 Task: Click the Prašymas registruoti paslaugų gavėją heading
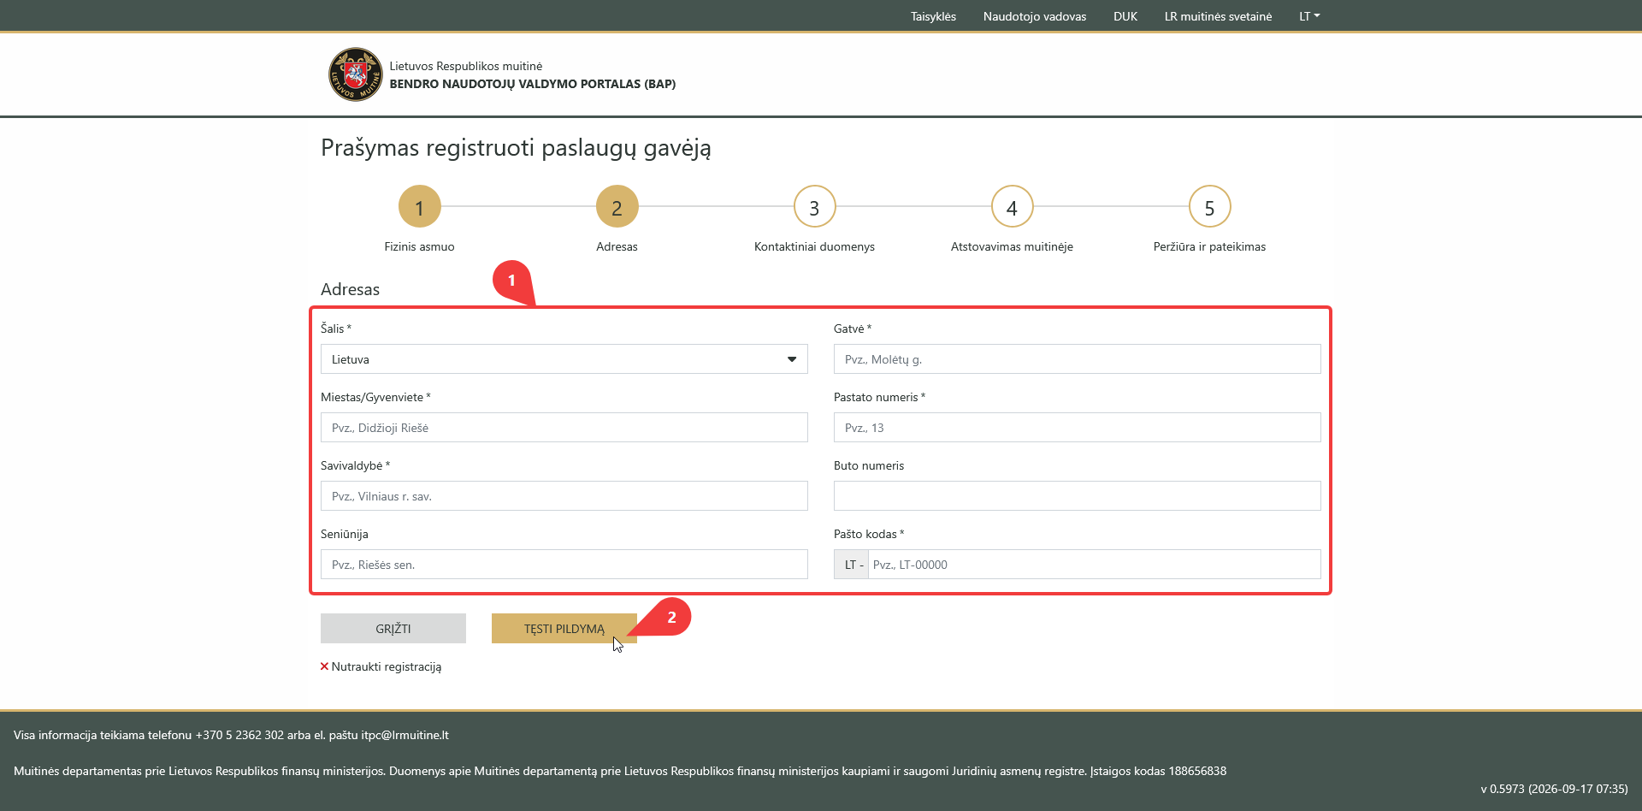[x=516, y=148]
